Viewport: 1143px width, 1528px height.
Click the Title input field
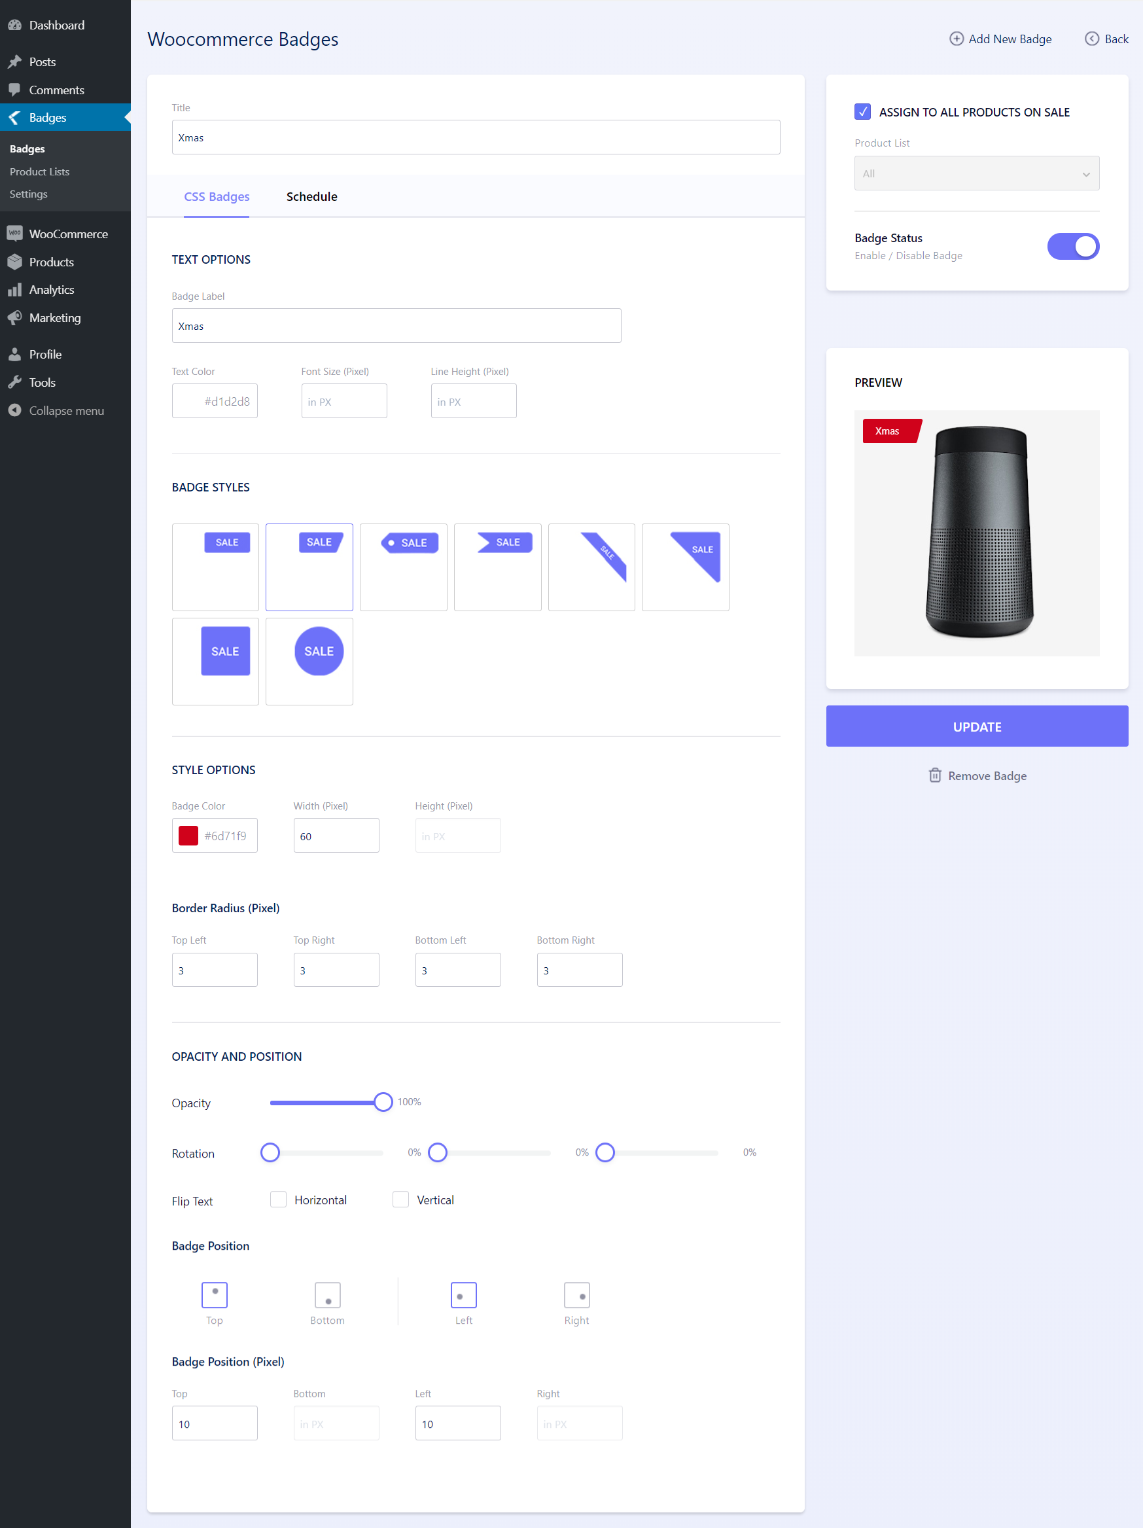pos(476,137)
